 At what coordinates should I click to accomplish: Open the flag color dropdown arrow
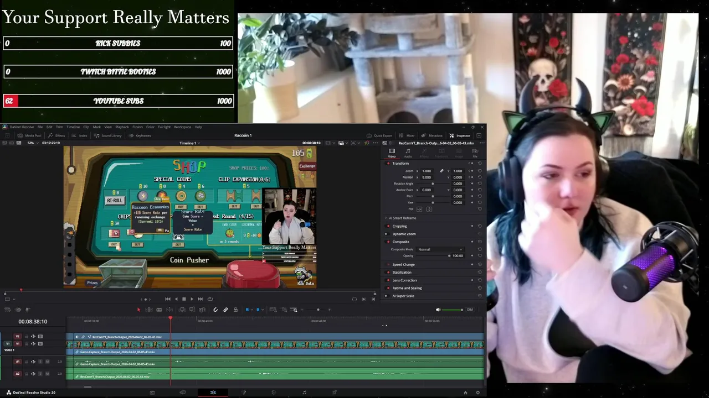[252, 310]
